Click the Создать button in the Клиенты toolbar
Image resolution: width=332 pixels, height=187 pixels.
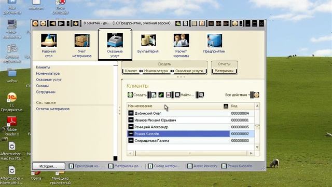(137, 95)
